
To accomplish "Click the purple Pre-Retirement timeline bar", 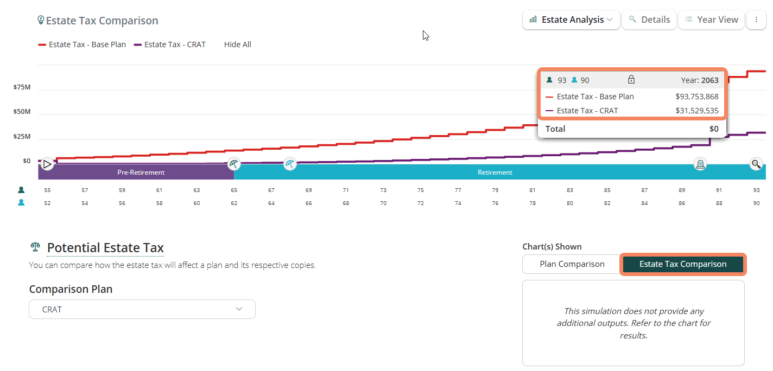I will tap(141, 172).
